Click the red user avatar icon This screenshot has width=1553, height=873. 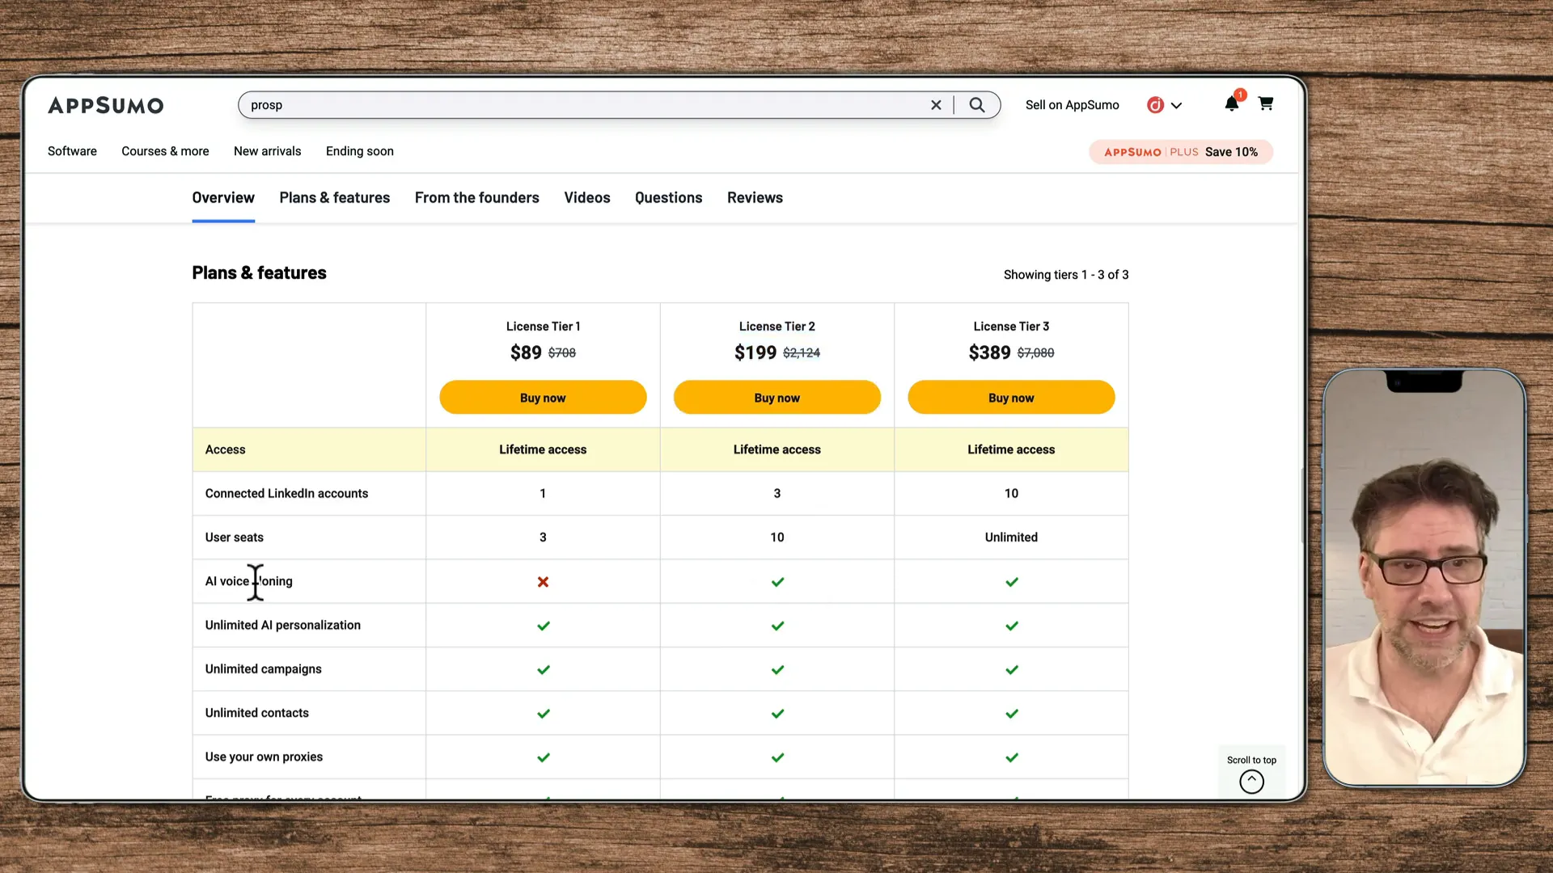pos(1155,105)
